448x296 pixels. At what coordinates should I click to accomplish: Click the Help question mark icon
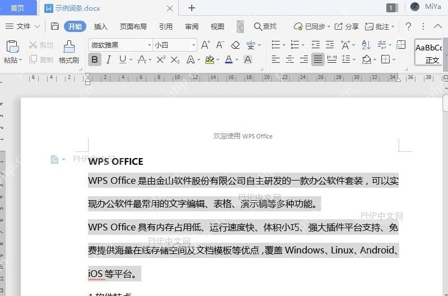[408, 26]
